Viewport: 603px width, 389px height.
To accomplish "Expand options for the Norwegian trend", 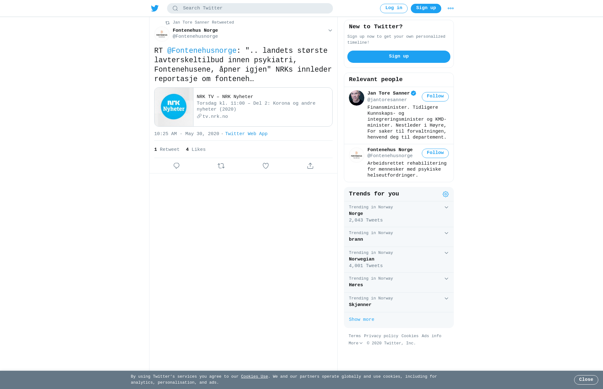I will tap(446, 253).
